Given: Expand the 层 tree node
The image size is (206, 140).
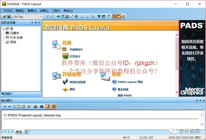Looking at the screenshot, I should point(4,29).
